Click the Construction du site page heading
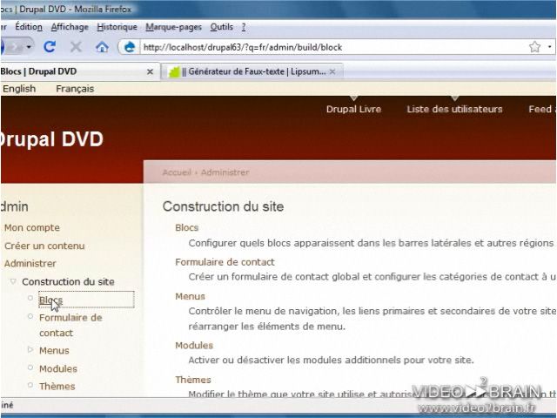Screen dimensions: 557x418 (x=223, y=206)
